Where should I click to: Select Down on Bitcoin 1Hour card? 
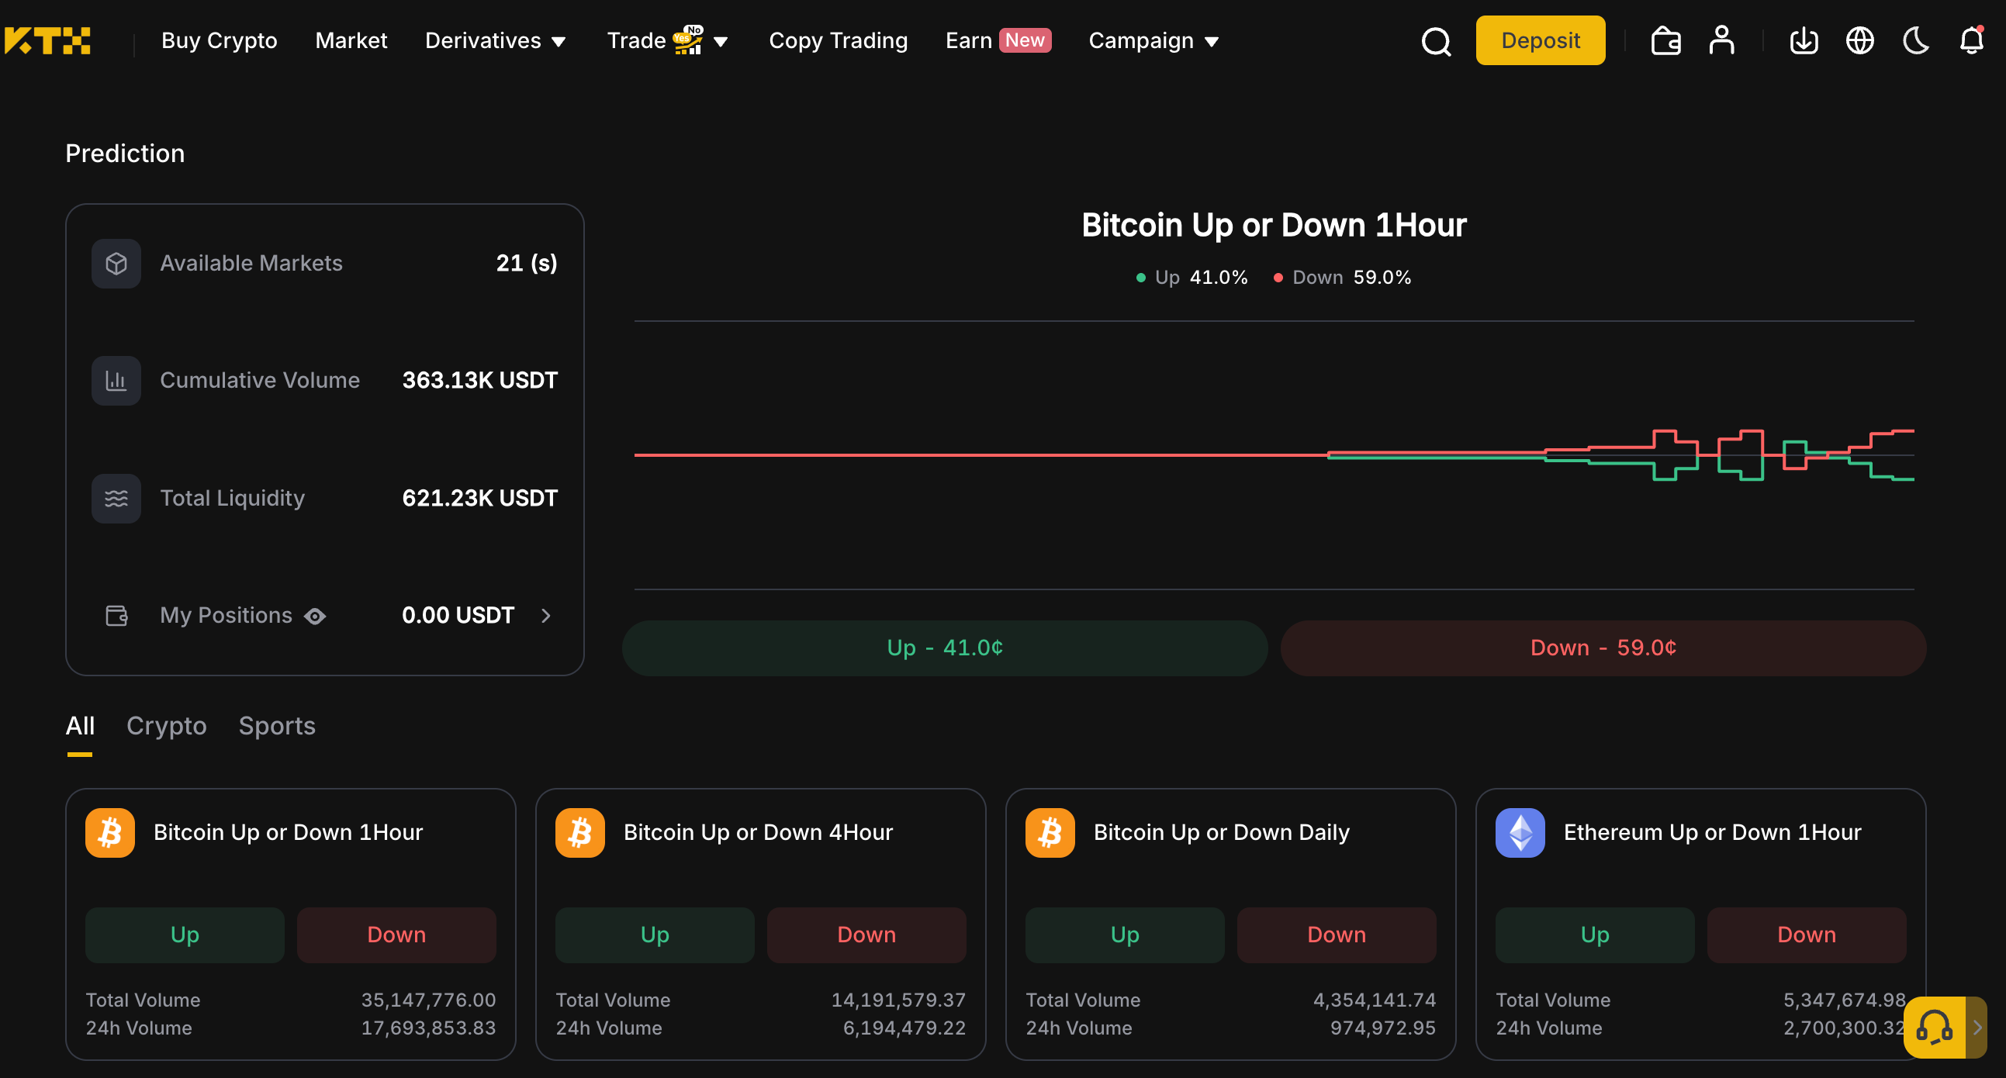(396, 935)
